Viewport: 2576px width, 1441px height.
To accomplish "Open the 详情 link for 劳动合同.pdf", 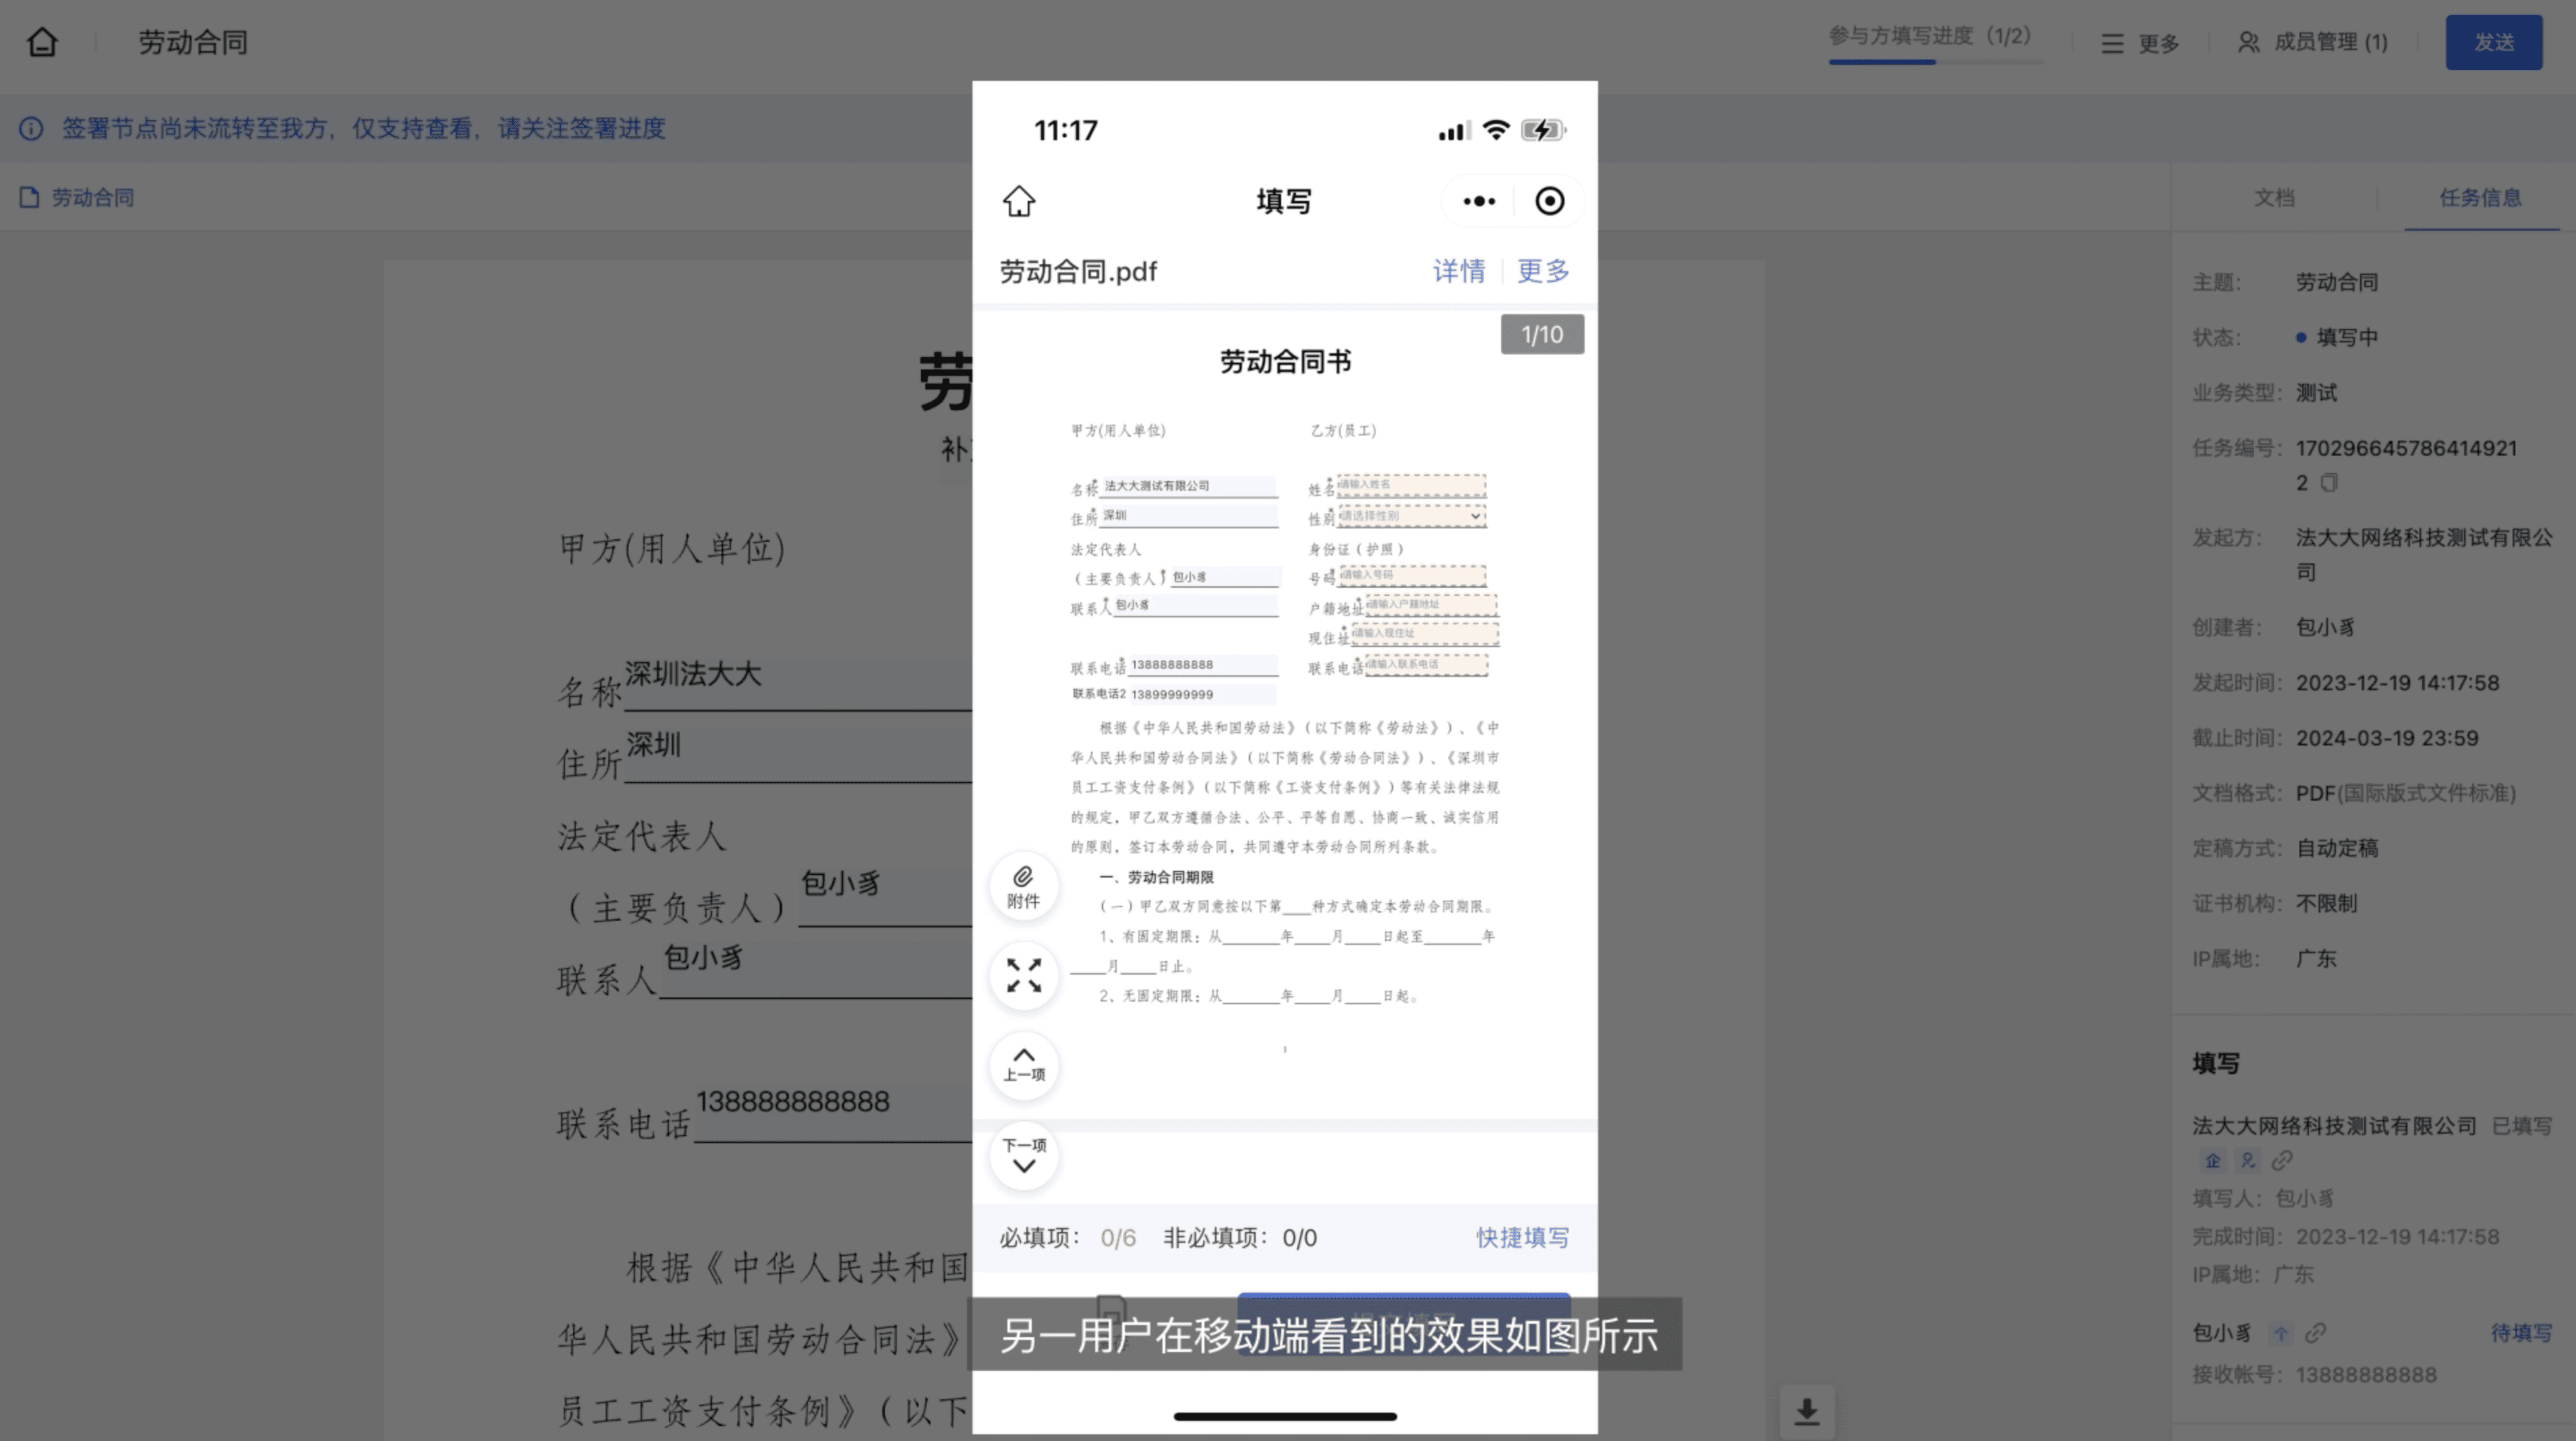I will pyautogui.click(x=1458, y=271).
